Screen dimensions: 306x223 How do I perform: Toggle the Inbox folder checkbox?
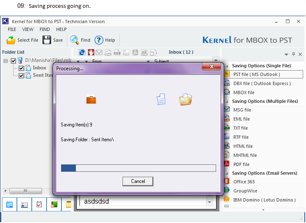coord(21,68)
